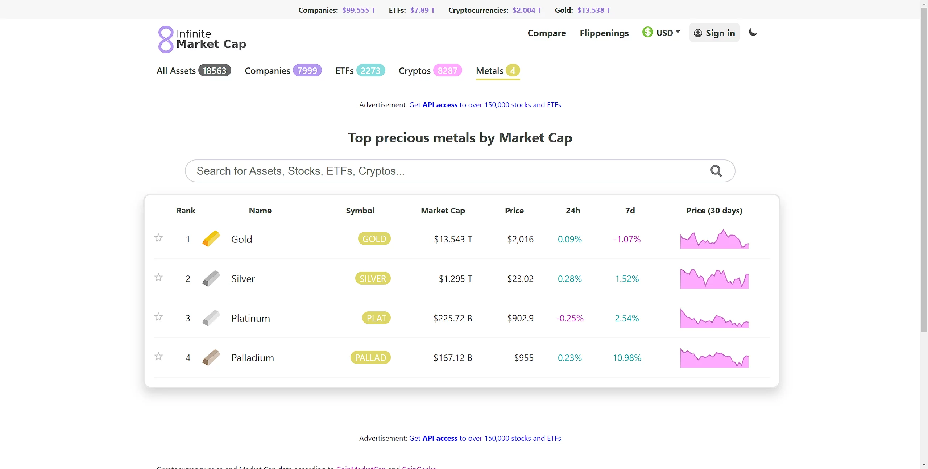Toggle dark mode with the moon icon
This screenshot has height=469, width=928.
tap(753, 32)
